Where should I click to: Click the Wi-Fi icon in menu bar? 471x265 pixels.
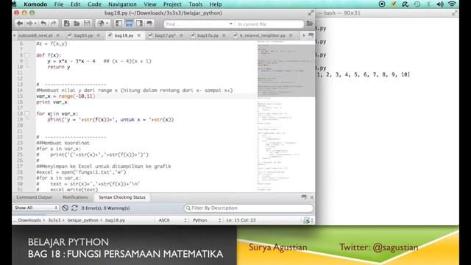tap(452, 4)
